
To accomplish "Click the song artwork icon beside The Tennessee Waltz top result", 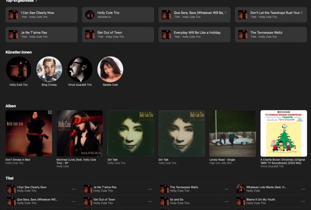I will [x=242, y=34].
